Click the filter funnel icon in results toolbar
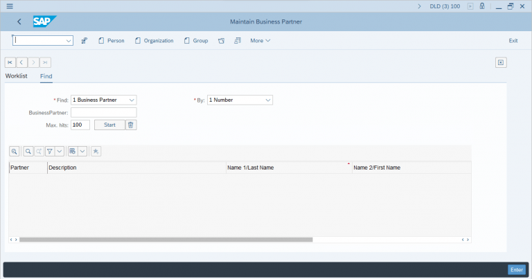This screenshot has width=532, height=279. [x=50, y=151]
